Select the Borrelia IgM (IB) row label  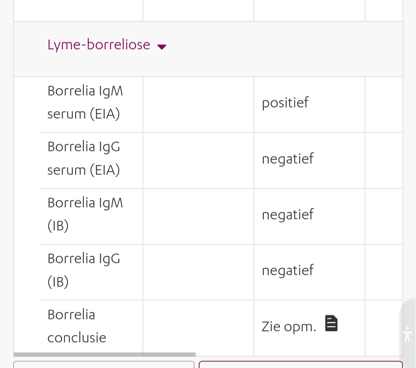[85, 214]
